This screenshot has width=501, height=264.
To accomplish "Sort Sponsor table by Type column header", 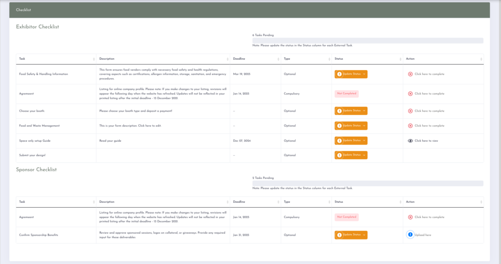I will (x=287, y=201).
